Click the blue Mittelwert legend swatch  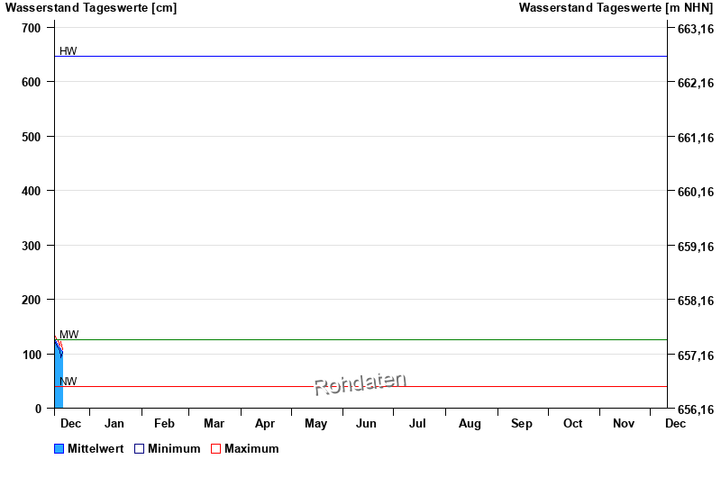[x=59, y=449]
